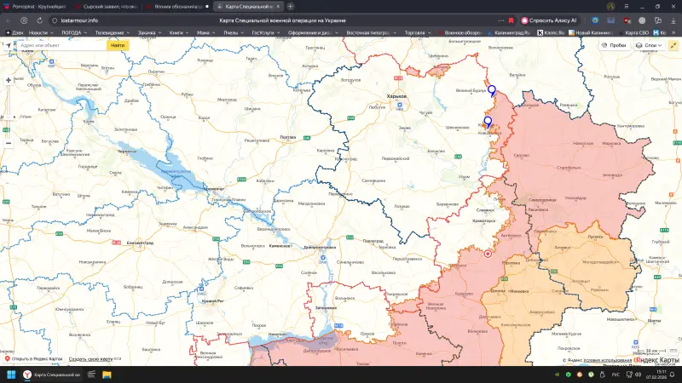Switch to the Япония обозначила tab

click(x=175, y=6)
